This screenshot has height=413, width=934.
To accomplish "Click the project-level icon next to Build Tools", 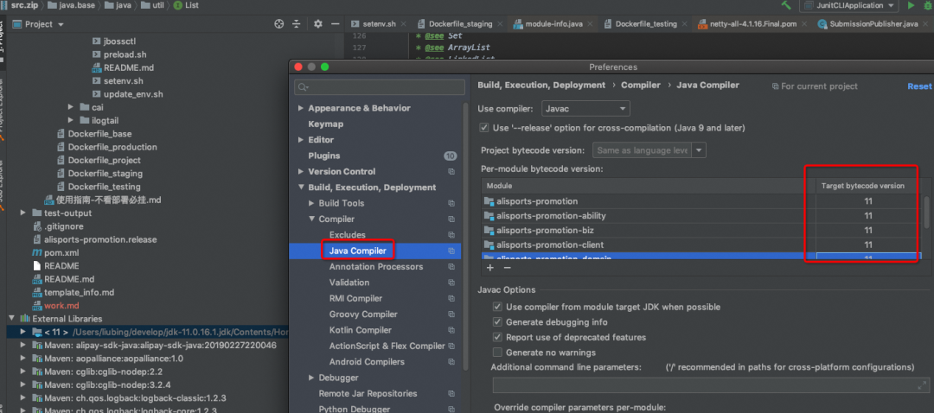I will pos(451,203).
